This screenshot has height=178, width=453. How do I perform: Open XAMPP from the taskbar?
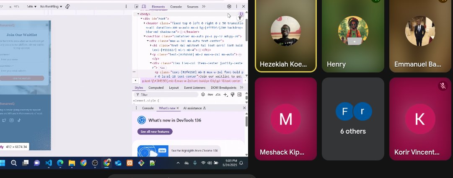(130, 163)
